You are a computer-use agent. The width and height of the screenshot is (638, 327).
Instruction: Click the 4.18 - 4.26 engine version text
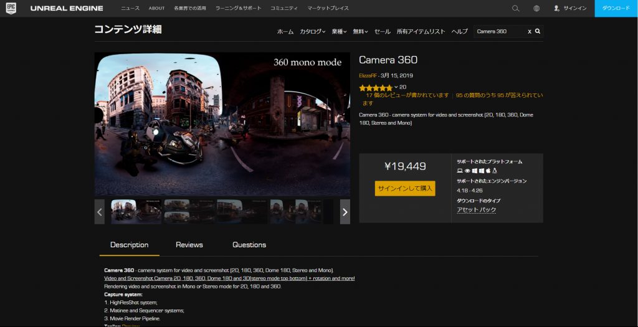pyautogui.click(x=470, y=191)
